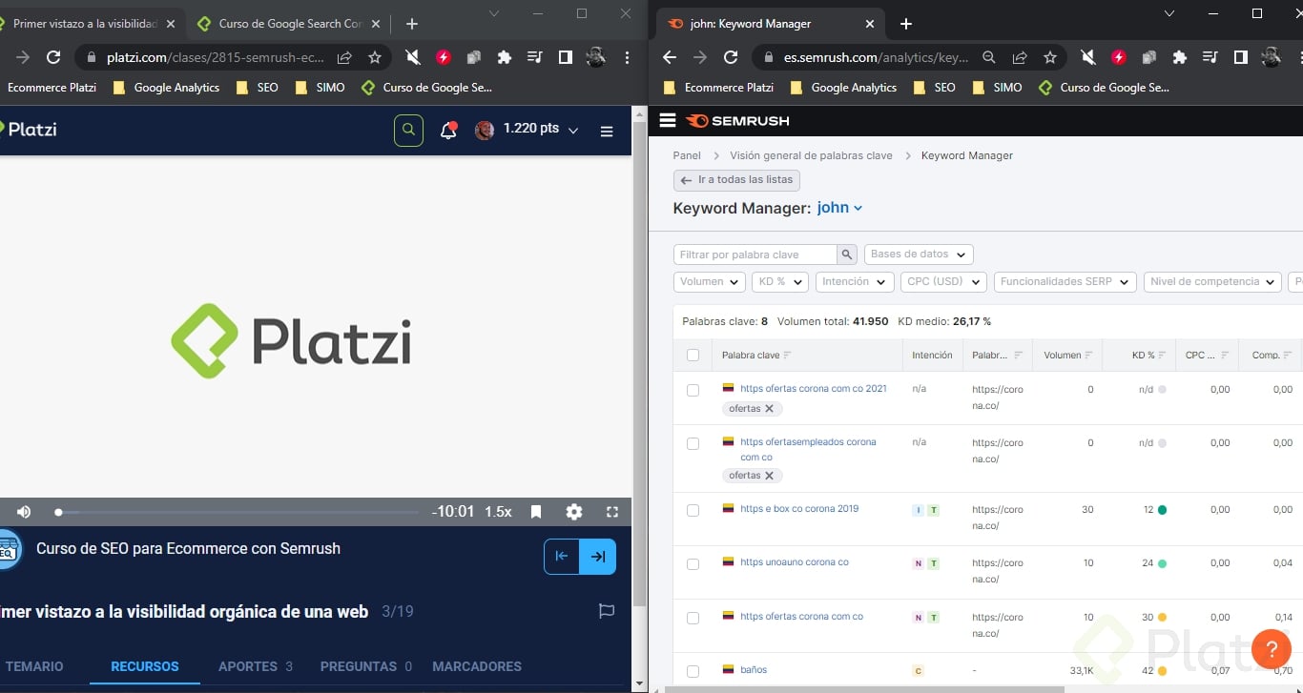Click the video progress bar
The image size is (1303, 693).
[x=238, y=512]
